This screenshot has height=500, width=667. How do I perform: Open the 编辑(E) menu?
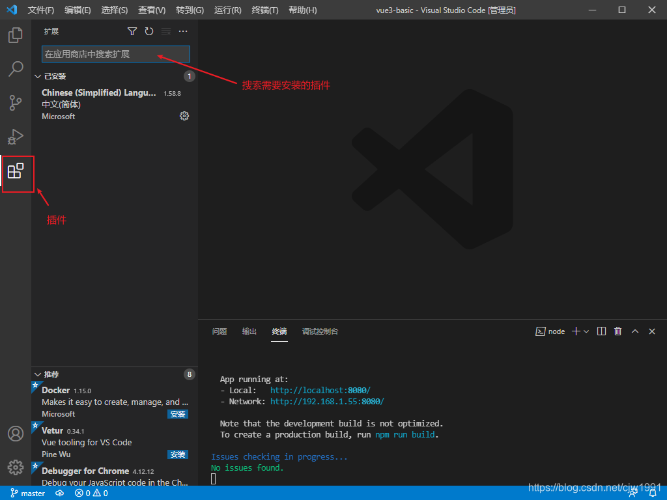pyautogui.click(x=78, y=10)
